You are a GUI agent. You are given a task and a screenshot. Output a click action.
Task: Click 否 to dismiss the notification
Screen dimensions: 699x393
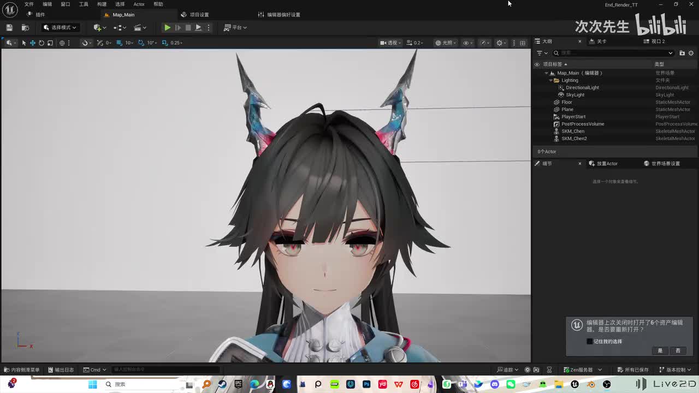pyautogui.click(x=678, y=350)
